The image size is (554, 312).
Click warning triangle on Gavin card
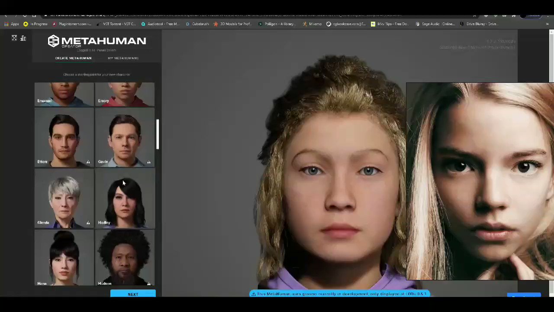click(x=148, y=162)
